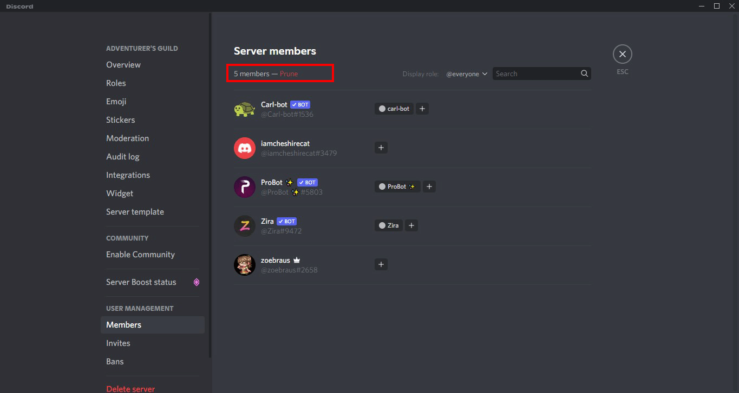This screenshot has height=393, width=739.
Task: Click the crown icon next to zoebraus
Action: pos(297,261)
